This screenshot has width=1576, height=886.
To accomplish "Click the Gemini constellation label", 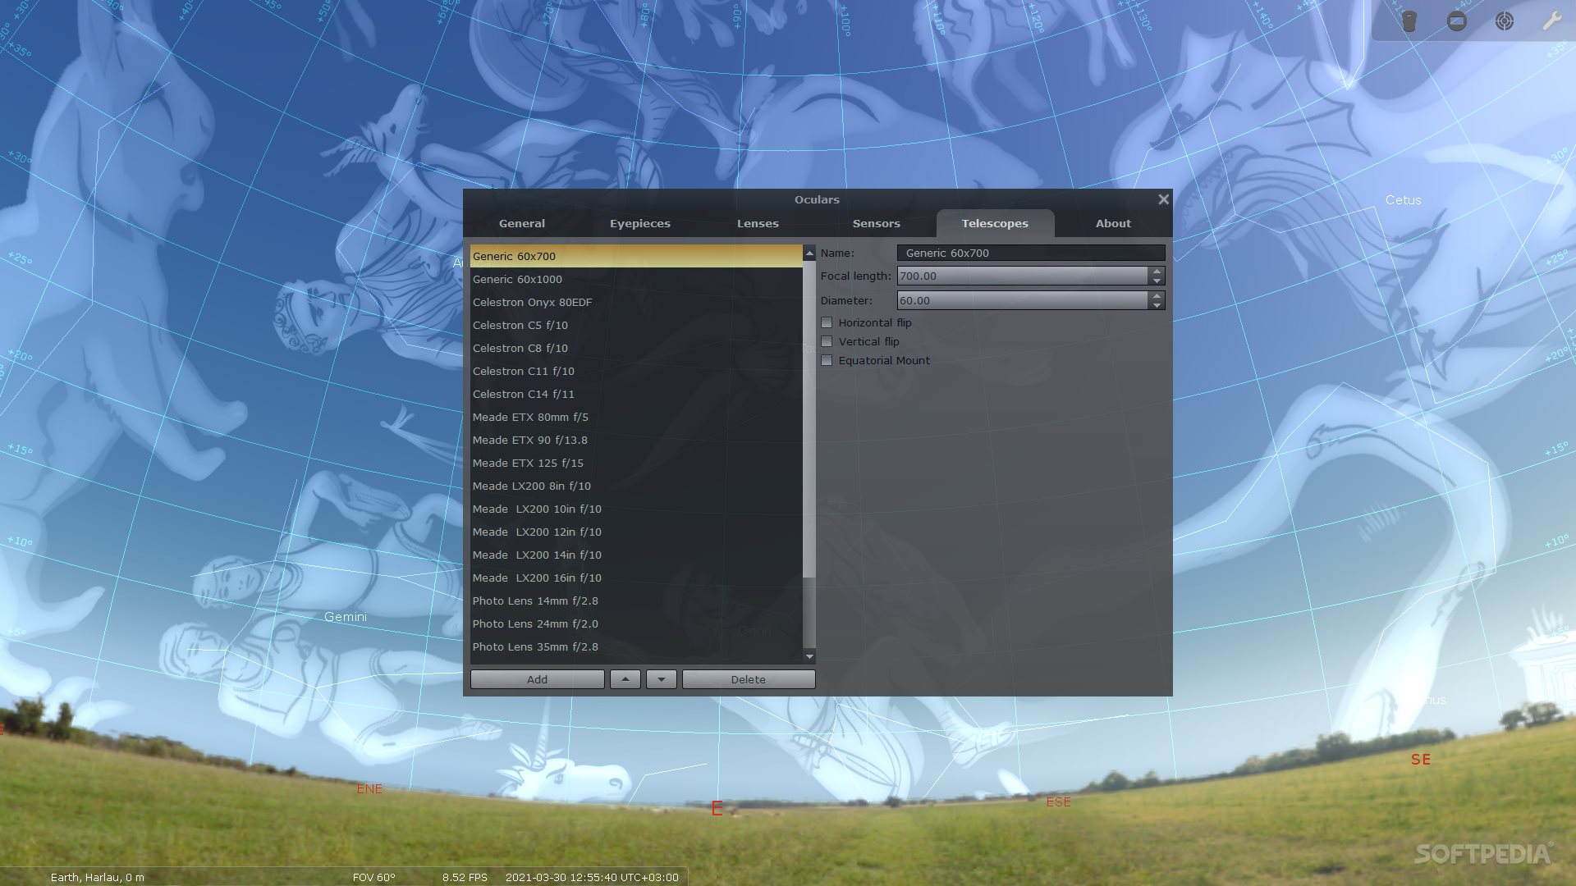I will (346, 617).
